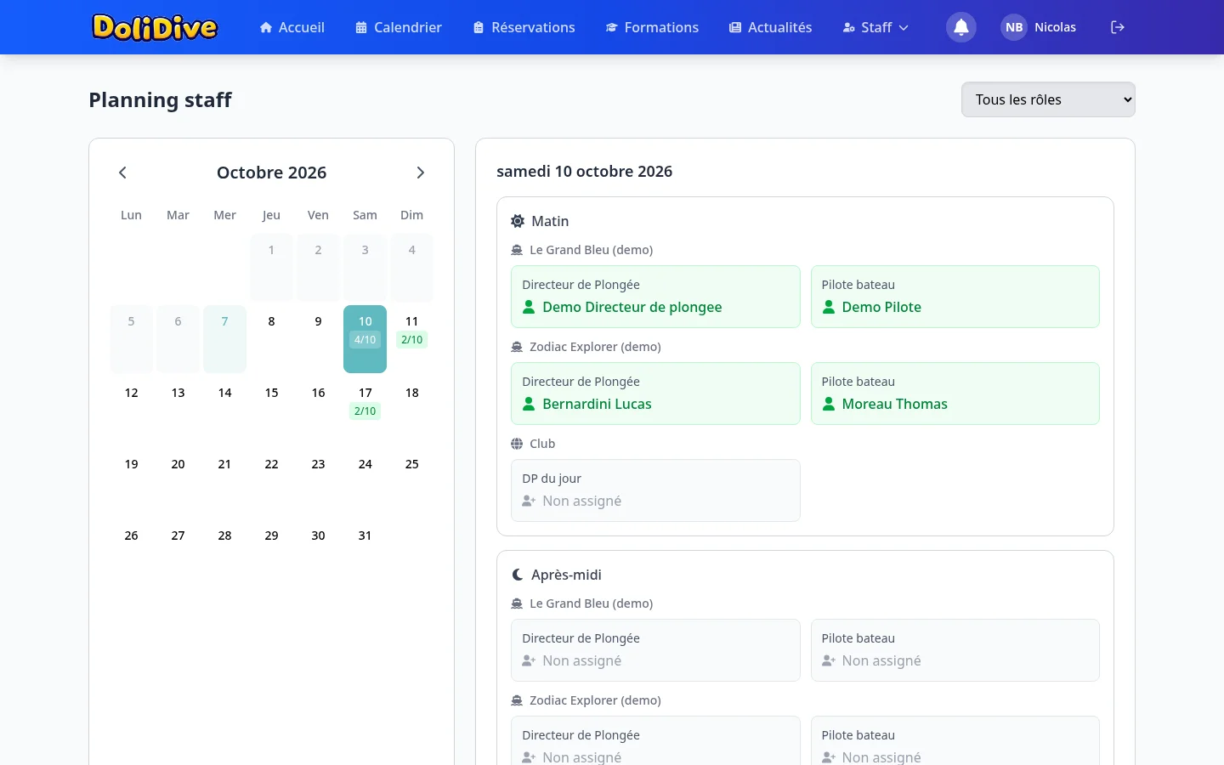Click the NB user avatar
The height and width of the screenshot is (765, 1224).
point(1014,27)
